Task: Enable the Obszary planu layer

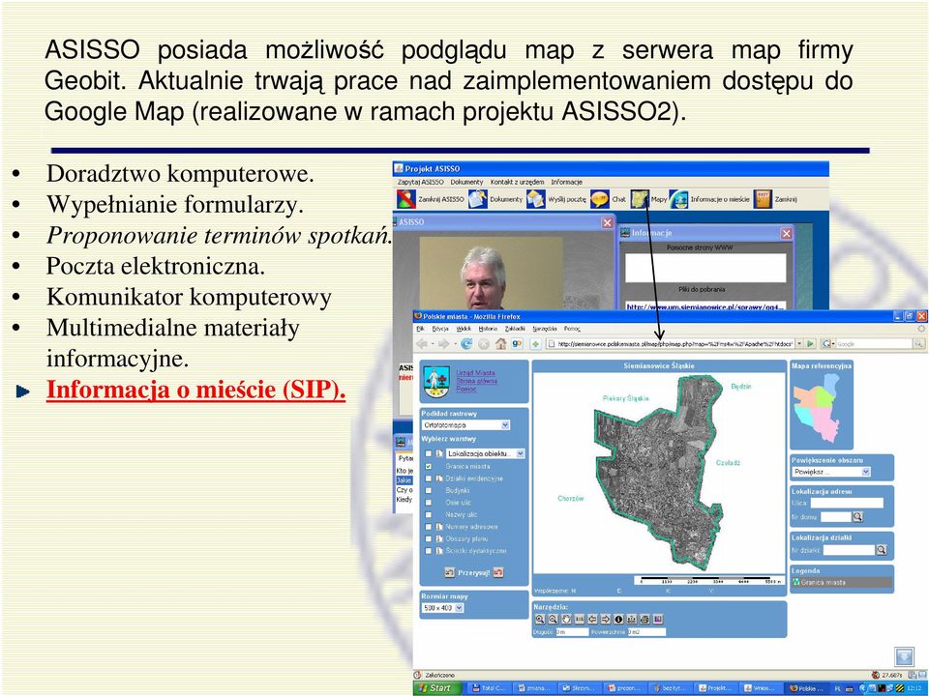Action: (x=429, y=538)
